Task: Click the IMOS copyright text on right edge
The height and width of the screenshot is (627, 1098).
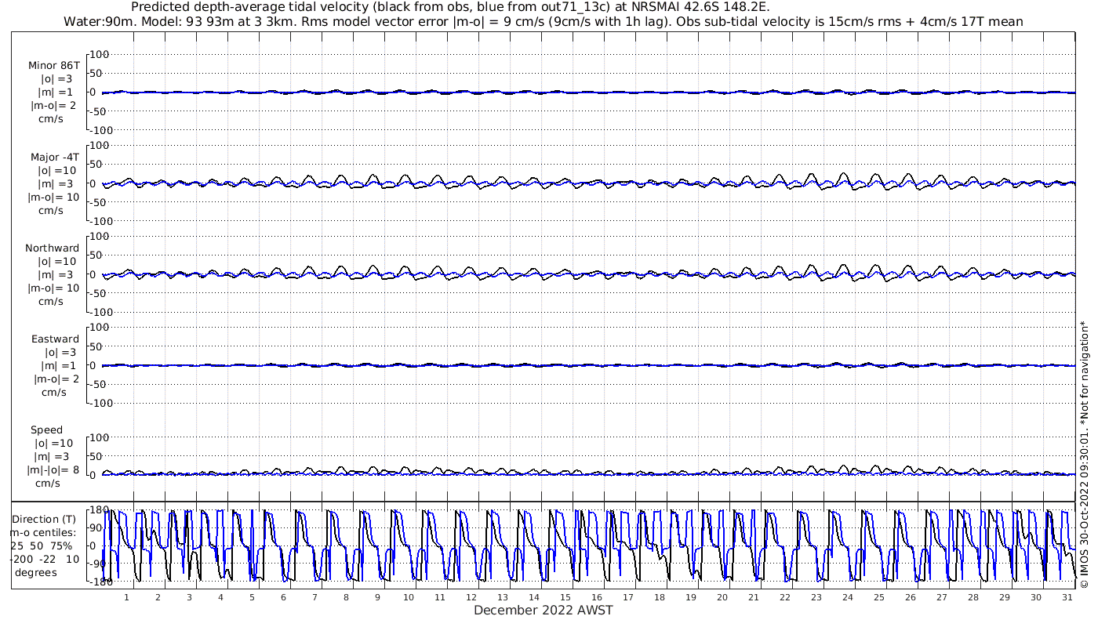Action: pyautogui.click(x=1085, y=454)
